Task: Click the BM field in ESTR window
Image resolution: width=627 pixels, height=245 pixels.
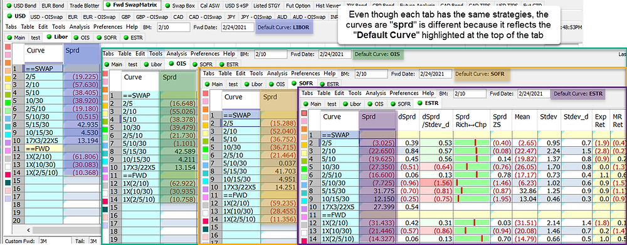Action: coord(469,94)
